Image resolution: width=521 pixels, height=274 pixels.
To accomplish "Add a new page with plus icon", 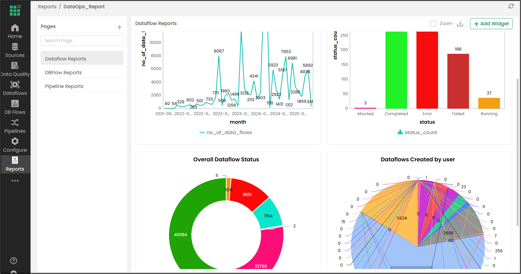I will 120,27.
